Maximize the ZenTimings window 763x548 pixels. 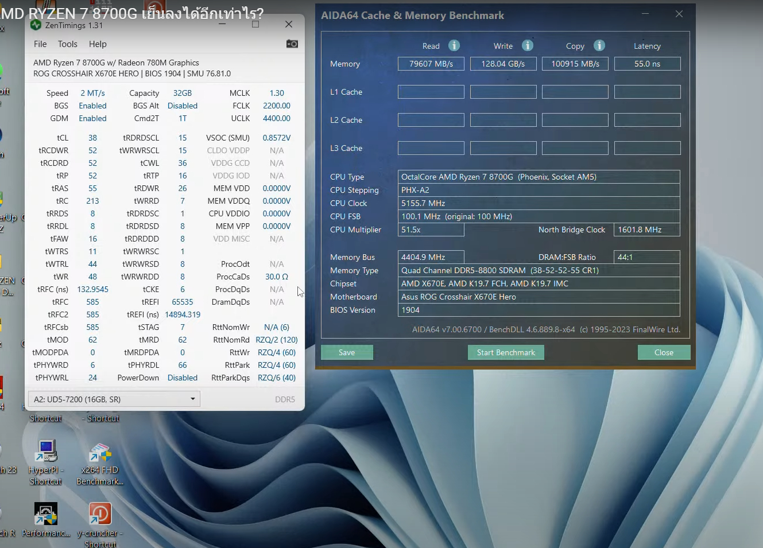(255, 24)
